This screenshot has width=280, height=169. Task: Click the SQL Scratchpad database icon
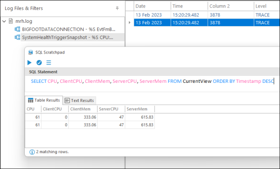[30, 52]
